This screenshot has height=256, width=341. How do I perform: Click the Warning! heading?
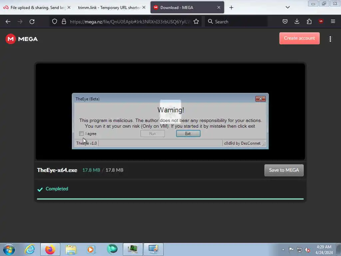(x=171, y=110)
